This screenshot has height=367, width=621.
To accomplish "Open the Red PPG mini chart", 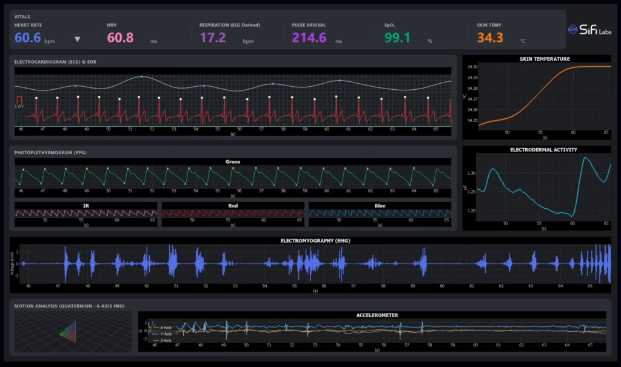I will click(233, 214).
